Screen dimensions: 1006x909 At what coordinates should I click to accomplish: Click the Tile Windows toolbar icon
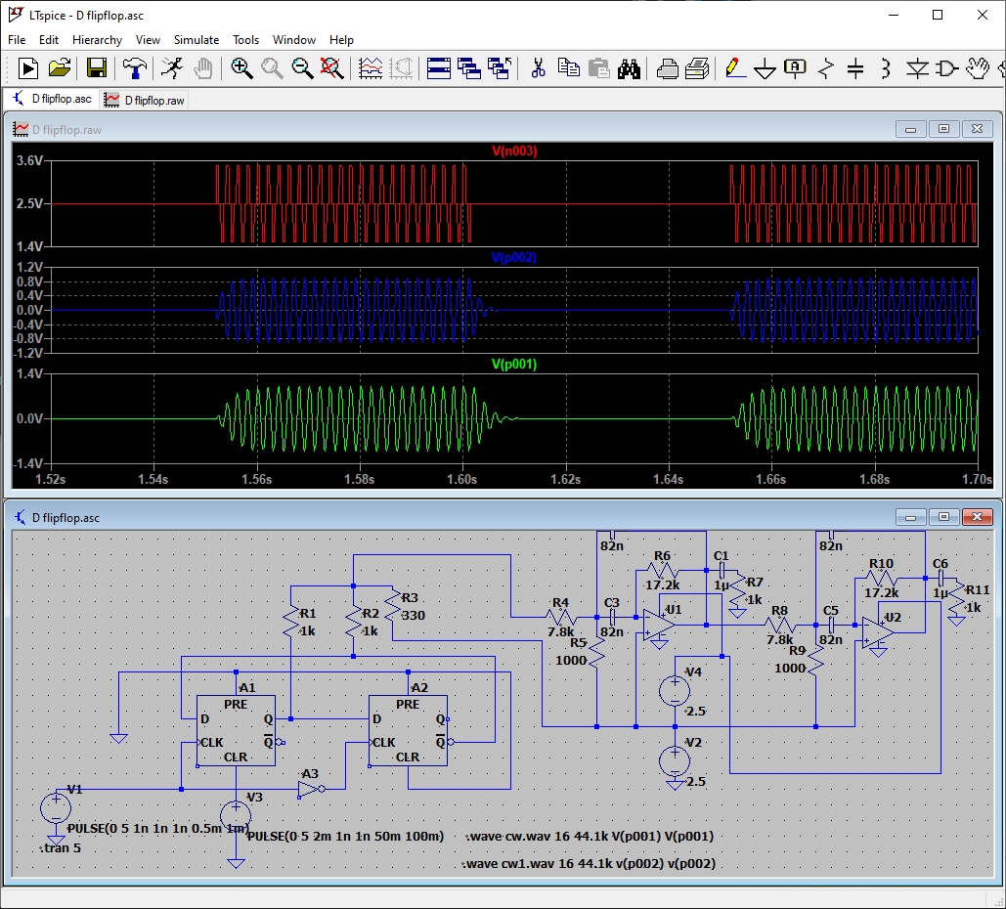439,67
